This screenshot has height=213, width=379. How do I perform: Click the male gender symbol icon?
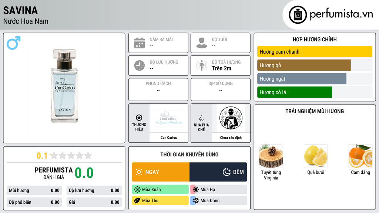(14, 43)
